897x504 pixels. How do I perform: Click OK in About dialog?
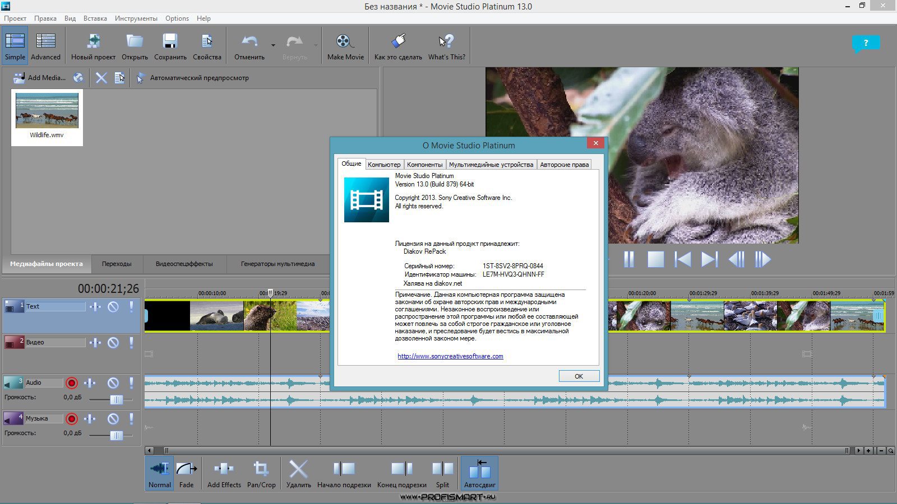point(579,376)
